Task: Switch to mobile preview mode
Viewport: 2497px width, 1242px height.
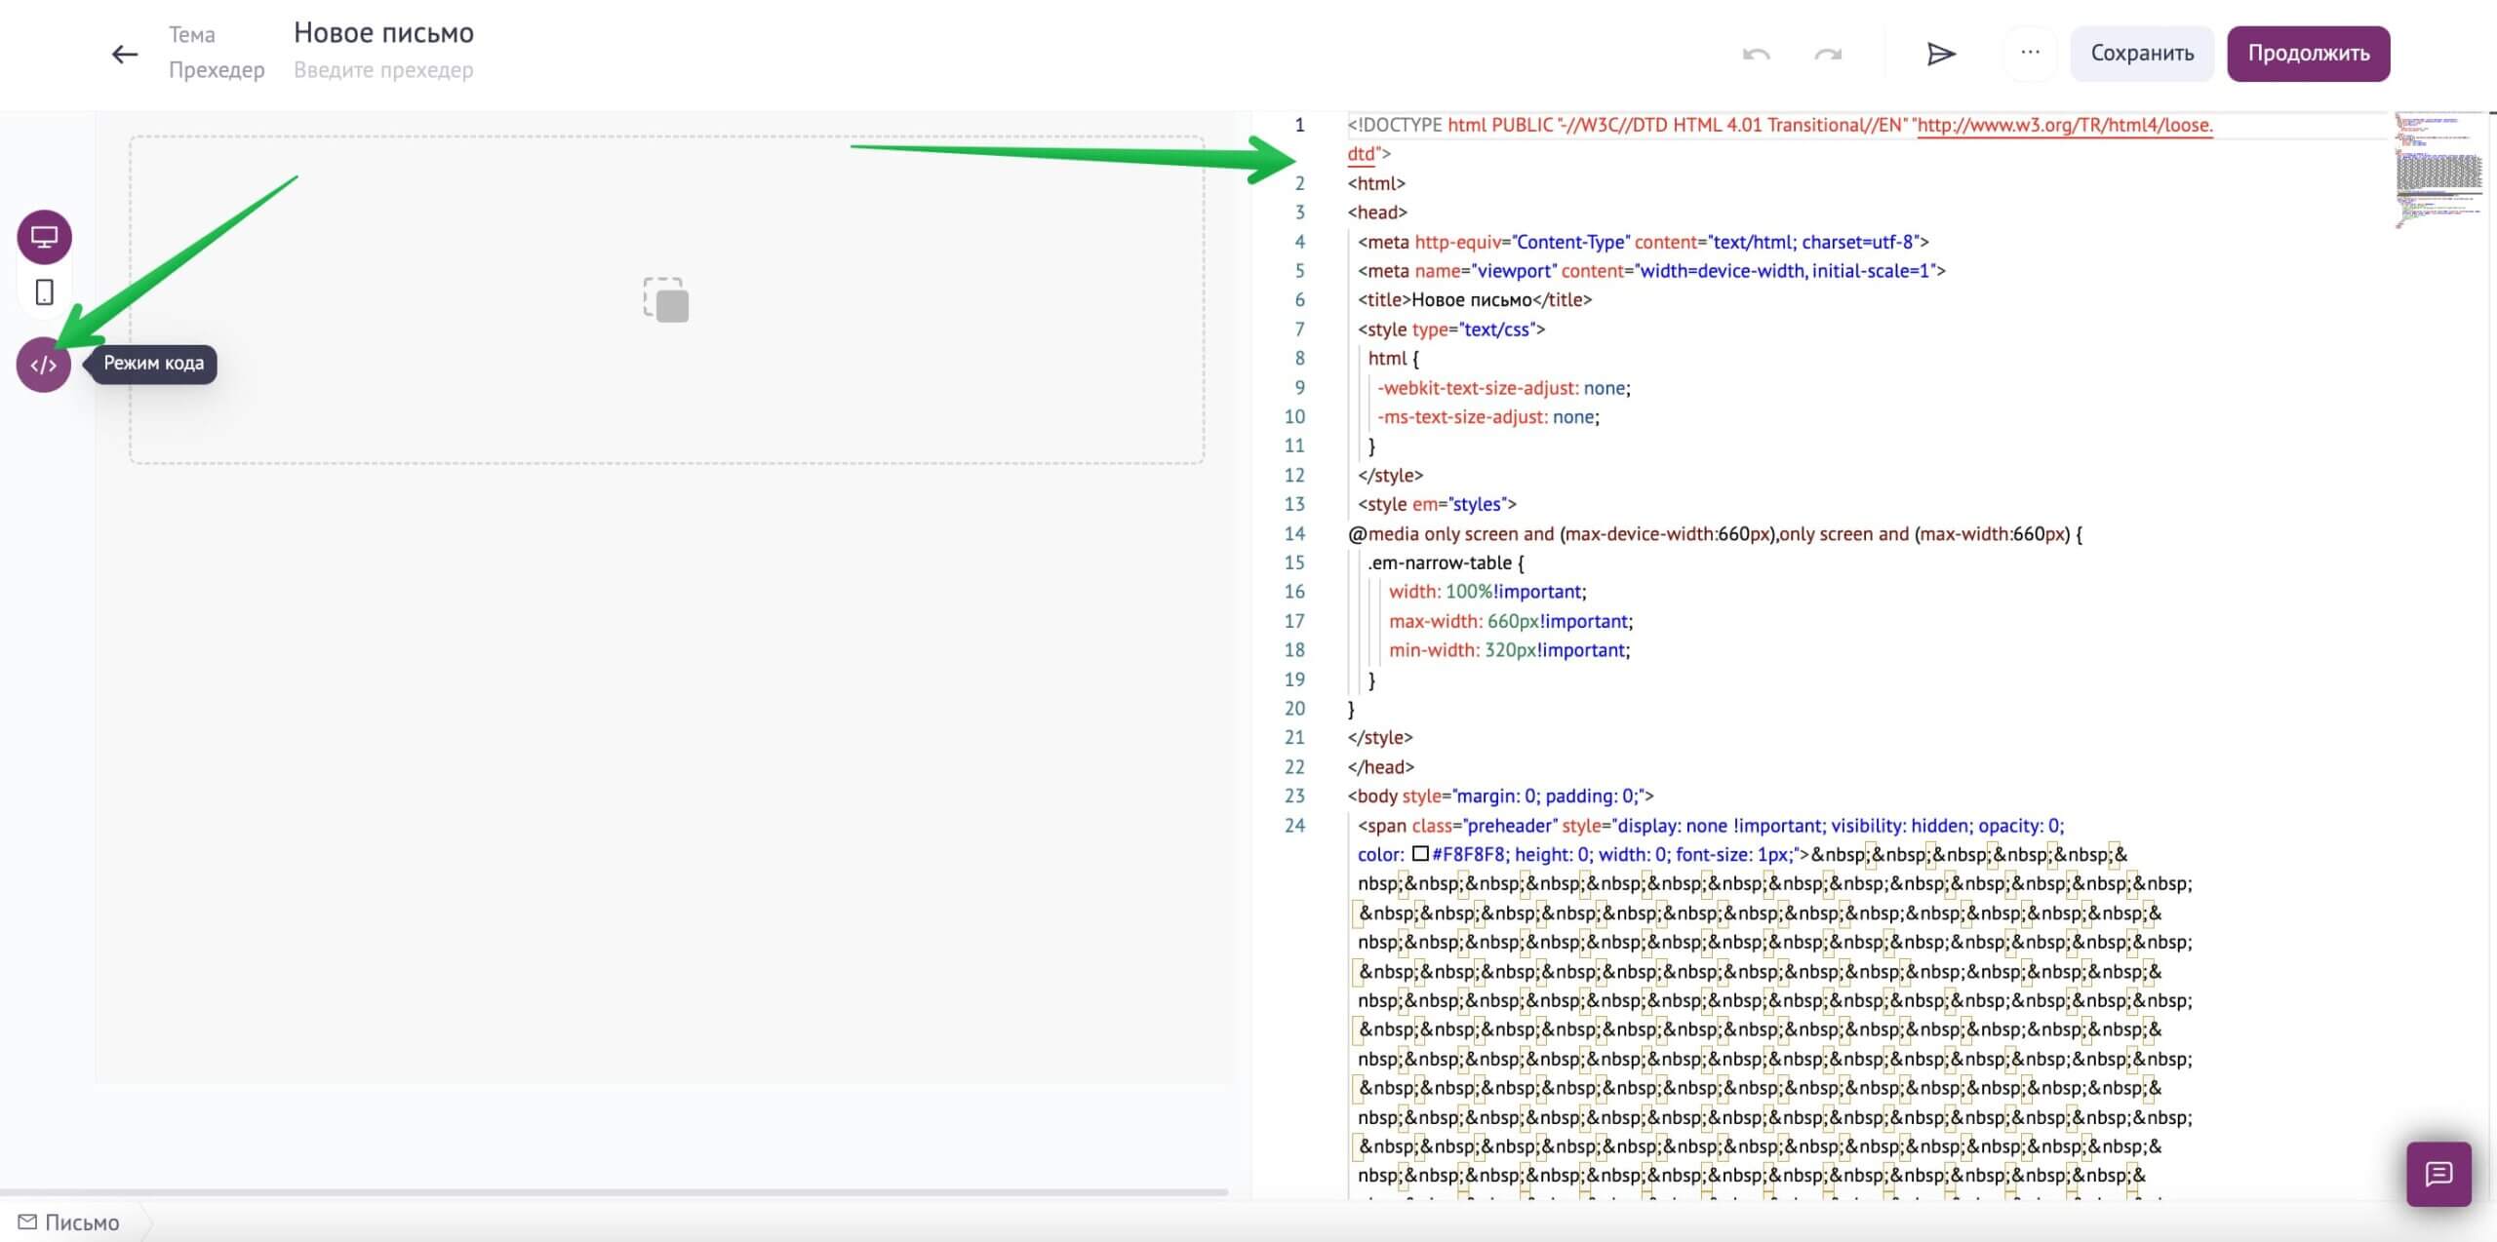Action: pyautogui.click(x=45, y=292)
